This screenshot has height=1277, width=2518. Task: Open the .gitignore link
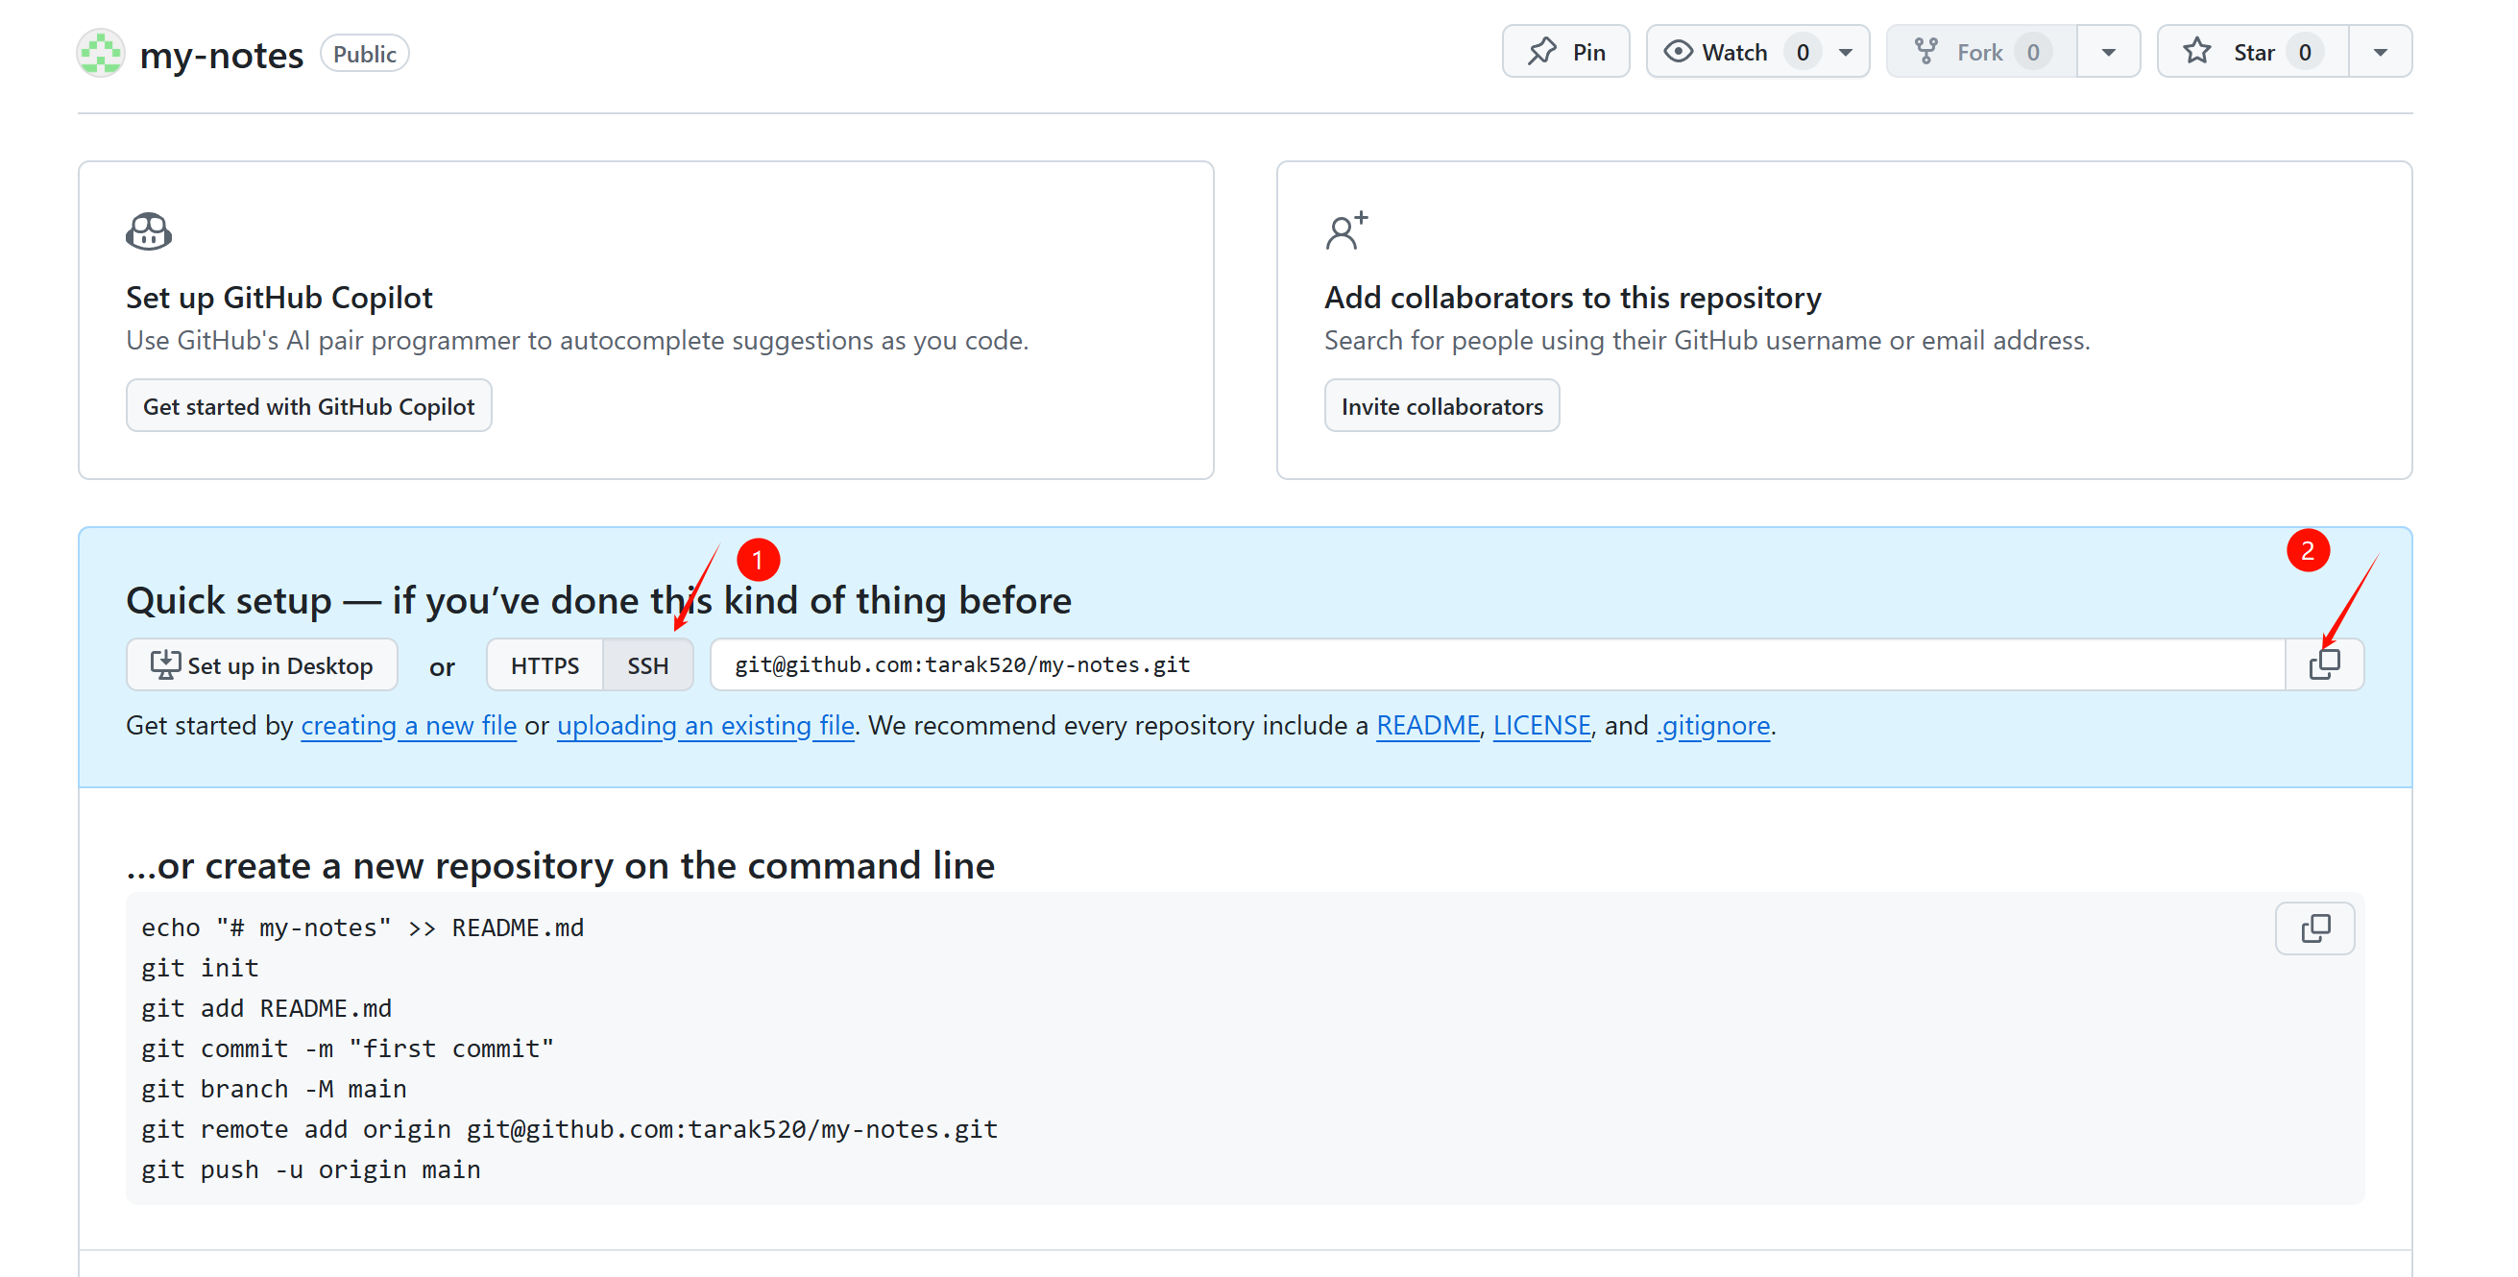click(x=1712, y=726)
